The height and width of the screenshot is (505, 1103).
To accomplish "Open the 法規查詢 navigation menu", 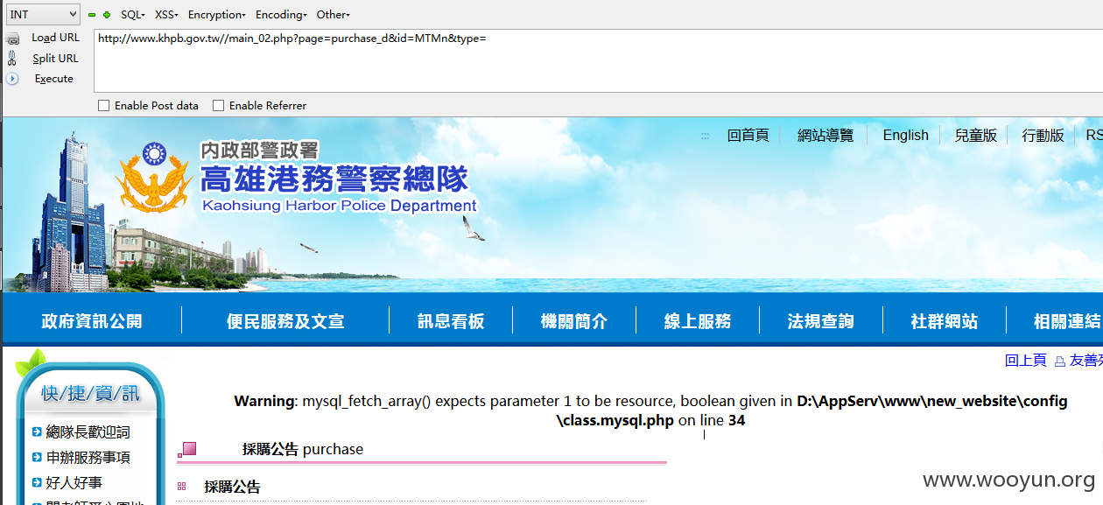I will [x=820, y=321].
